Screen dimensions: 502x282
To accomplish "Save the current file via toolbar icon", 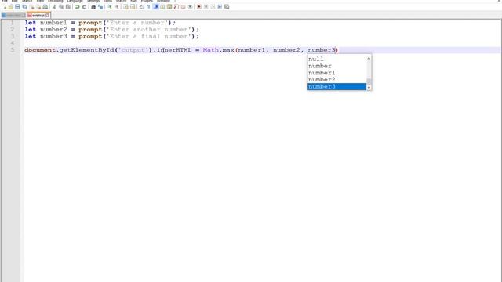I will pyautogui.click(x=17, y=7).
